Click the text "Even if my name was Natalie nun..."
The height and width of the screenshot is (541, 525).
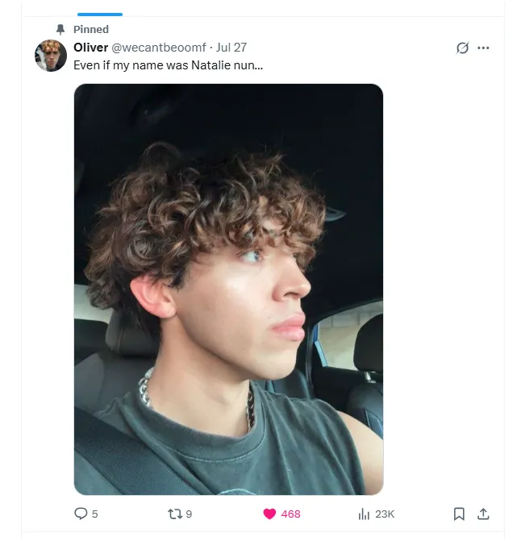[x=168, y=65]
